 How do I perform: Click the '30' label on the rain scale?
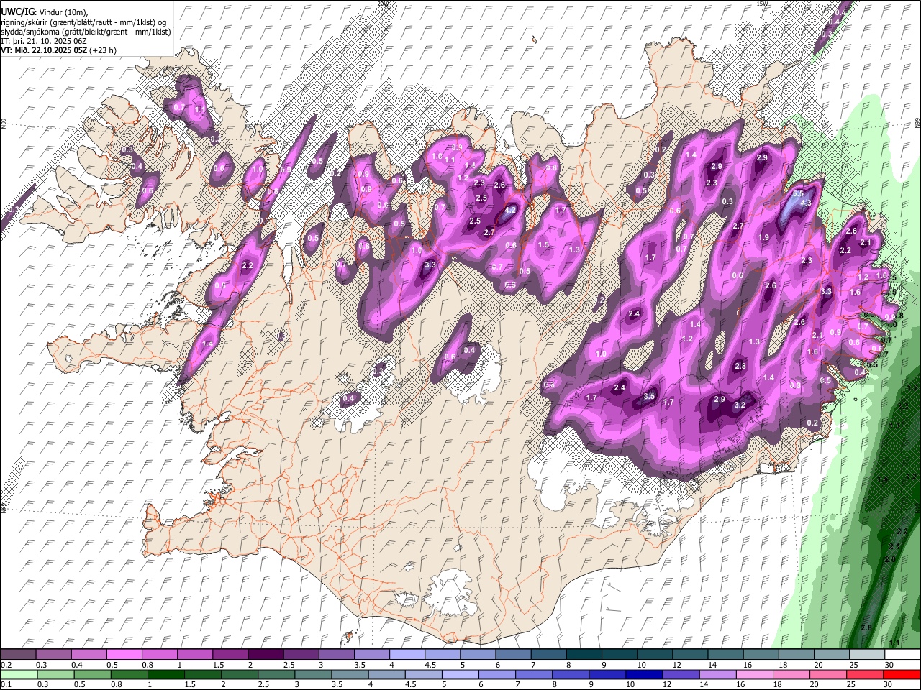(888, 684)
